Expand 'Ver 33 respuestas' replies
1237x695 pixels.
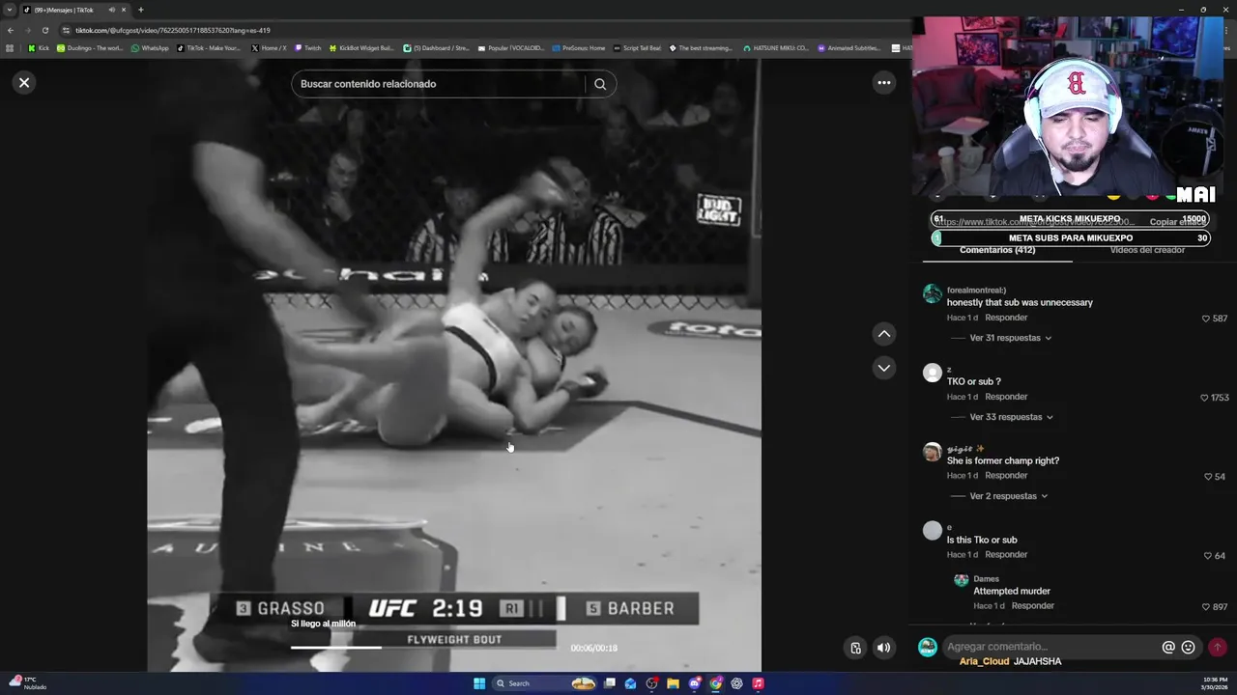[1011, 417]
